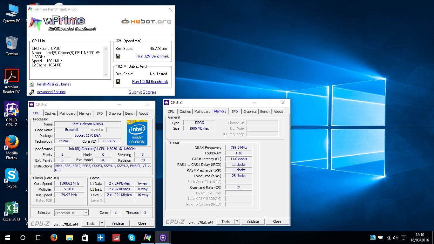Open SPD tab in CPU-Z Memory window
Screen dimensions: 434x244
pos(235,112)
